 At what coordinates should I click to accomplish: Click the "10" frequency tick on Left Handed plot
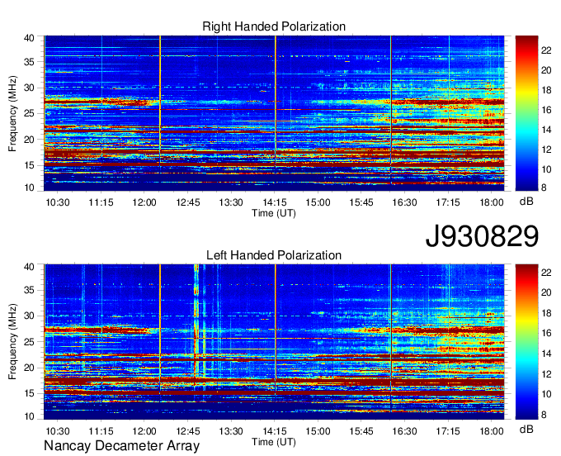click(29, 416)
